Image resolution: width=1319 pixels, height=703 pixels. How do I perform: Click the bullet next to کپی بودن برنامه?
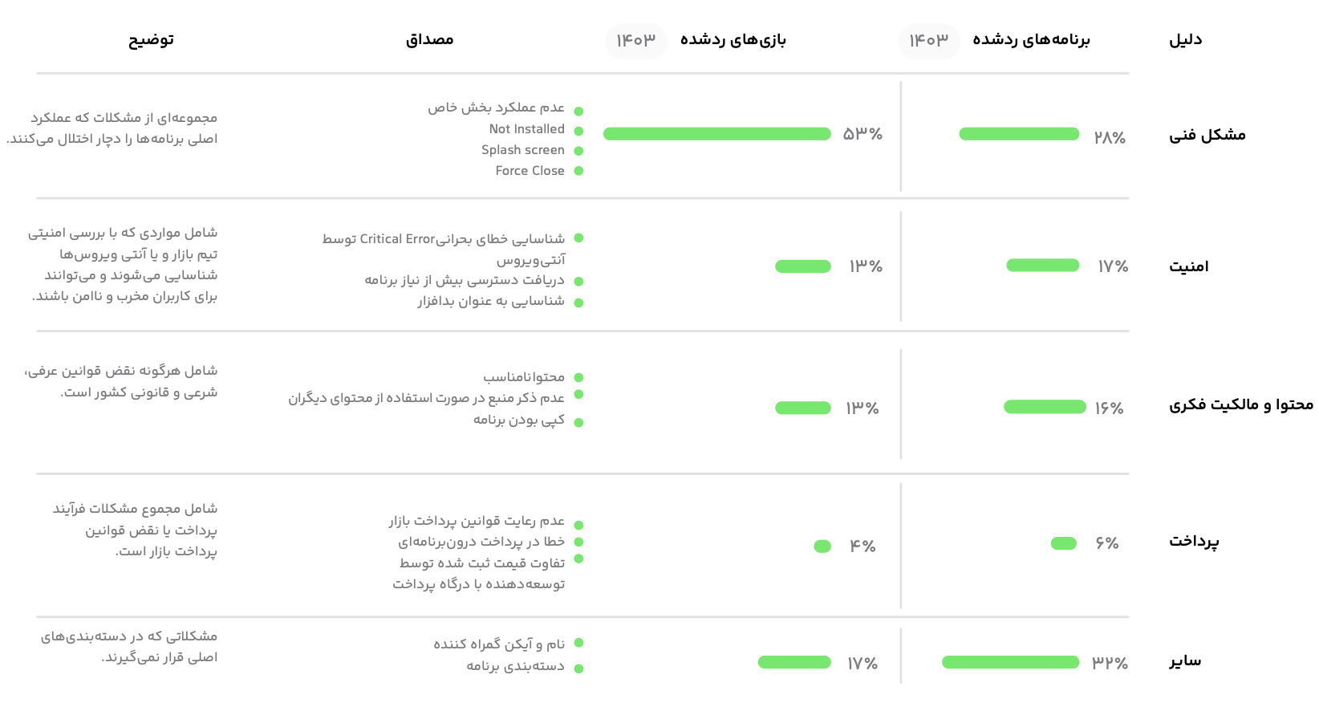click(x=578, y=423)
